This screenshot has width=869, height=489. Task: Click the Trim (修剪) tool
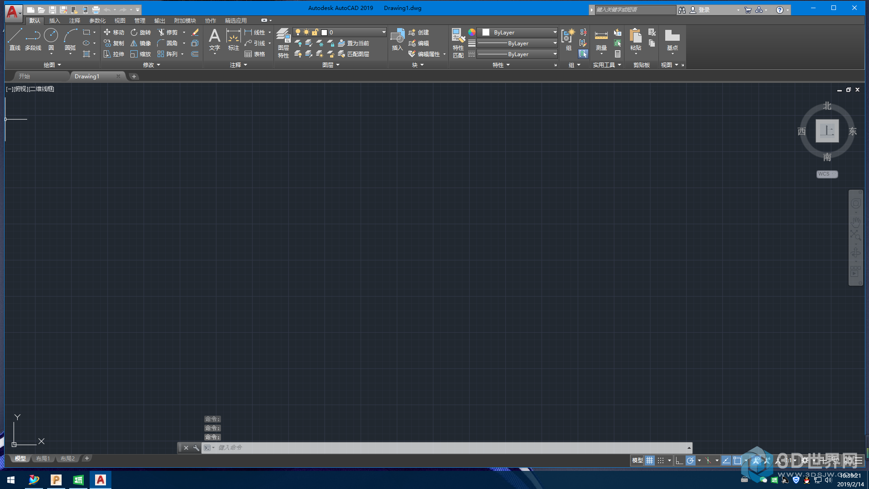[x=167, y=32]
